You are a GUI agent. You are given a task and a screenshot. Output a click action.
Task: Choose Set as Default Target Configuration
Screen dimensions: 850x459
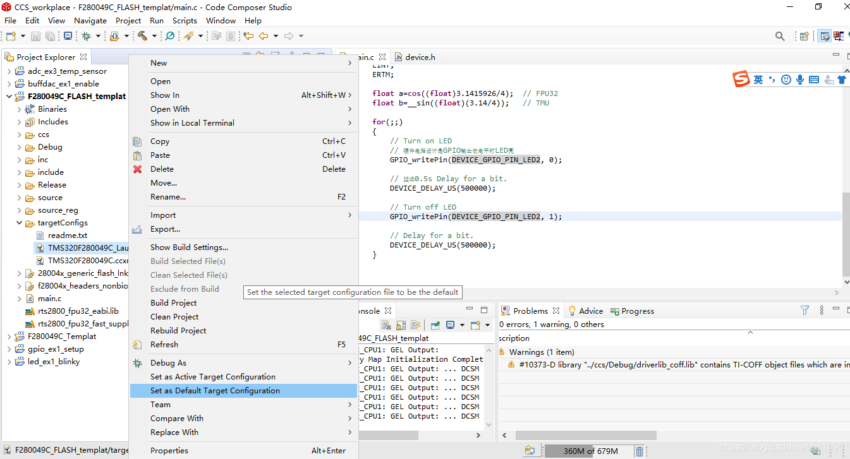pos(244,391)
